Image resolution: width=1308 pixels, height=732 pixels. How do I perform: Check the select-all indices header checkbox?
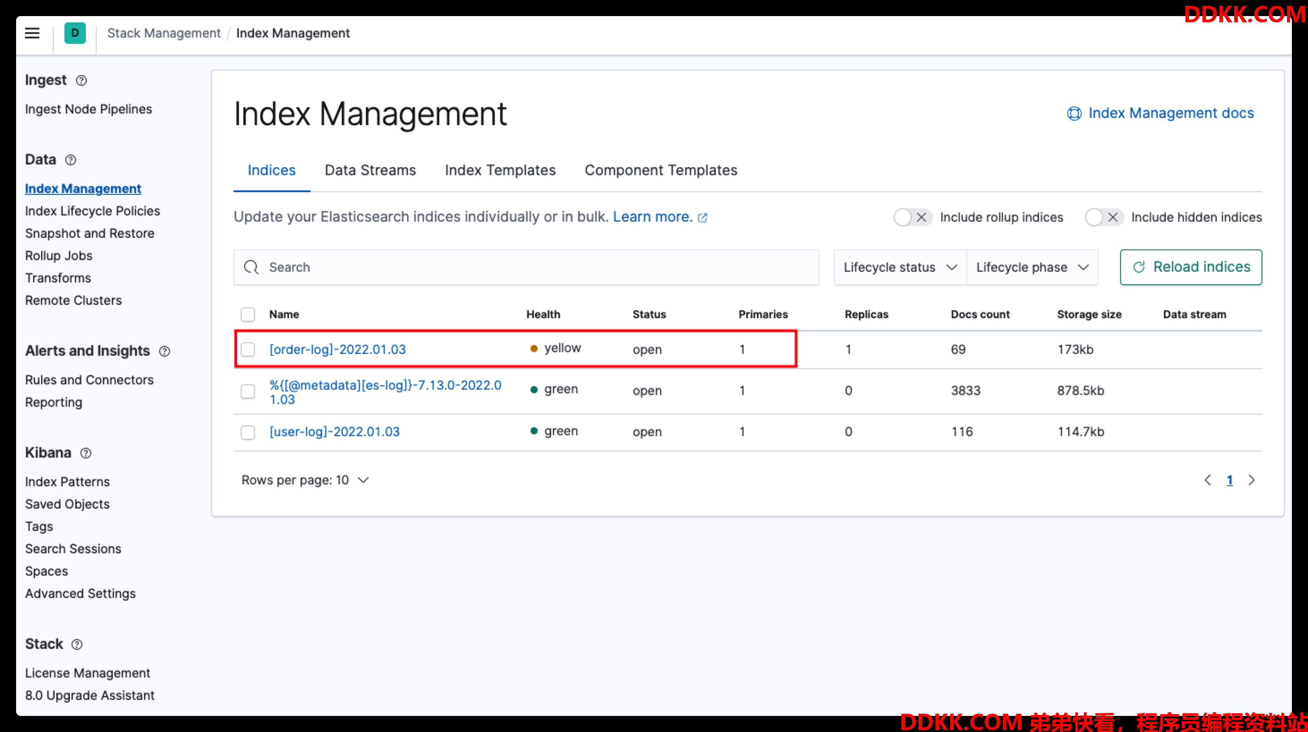click(x=248, y=315)
